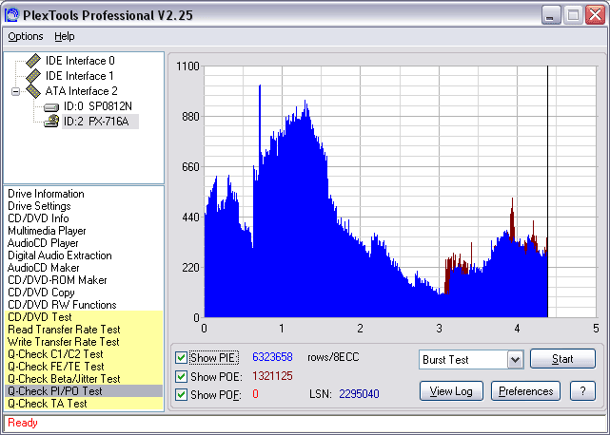Click the Start button
This screenshot has width=610, height=435.
click(562, 358)
